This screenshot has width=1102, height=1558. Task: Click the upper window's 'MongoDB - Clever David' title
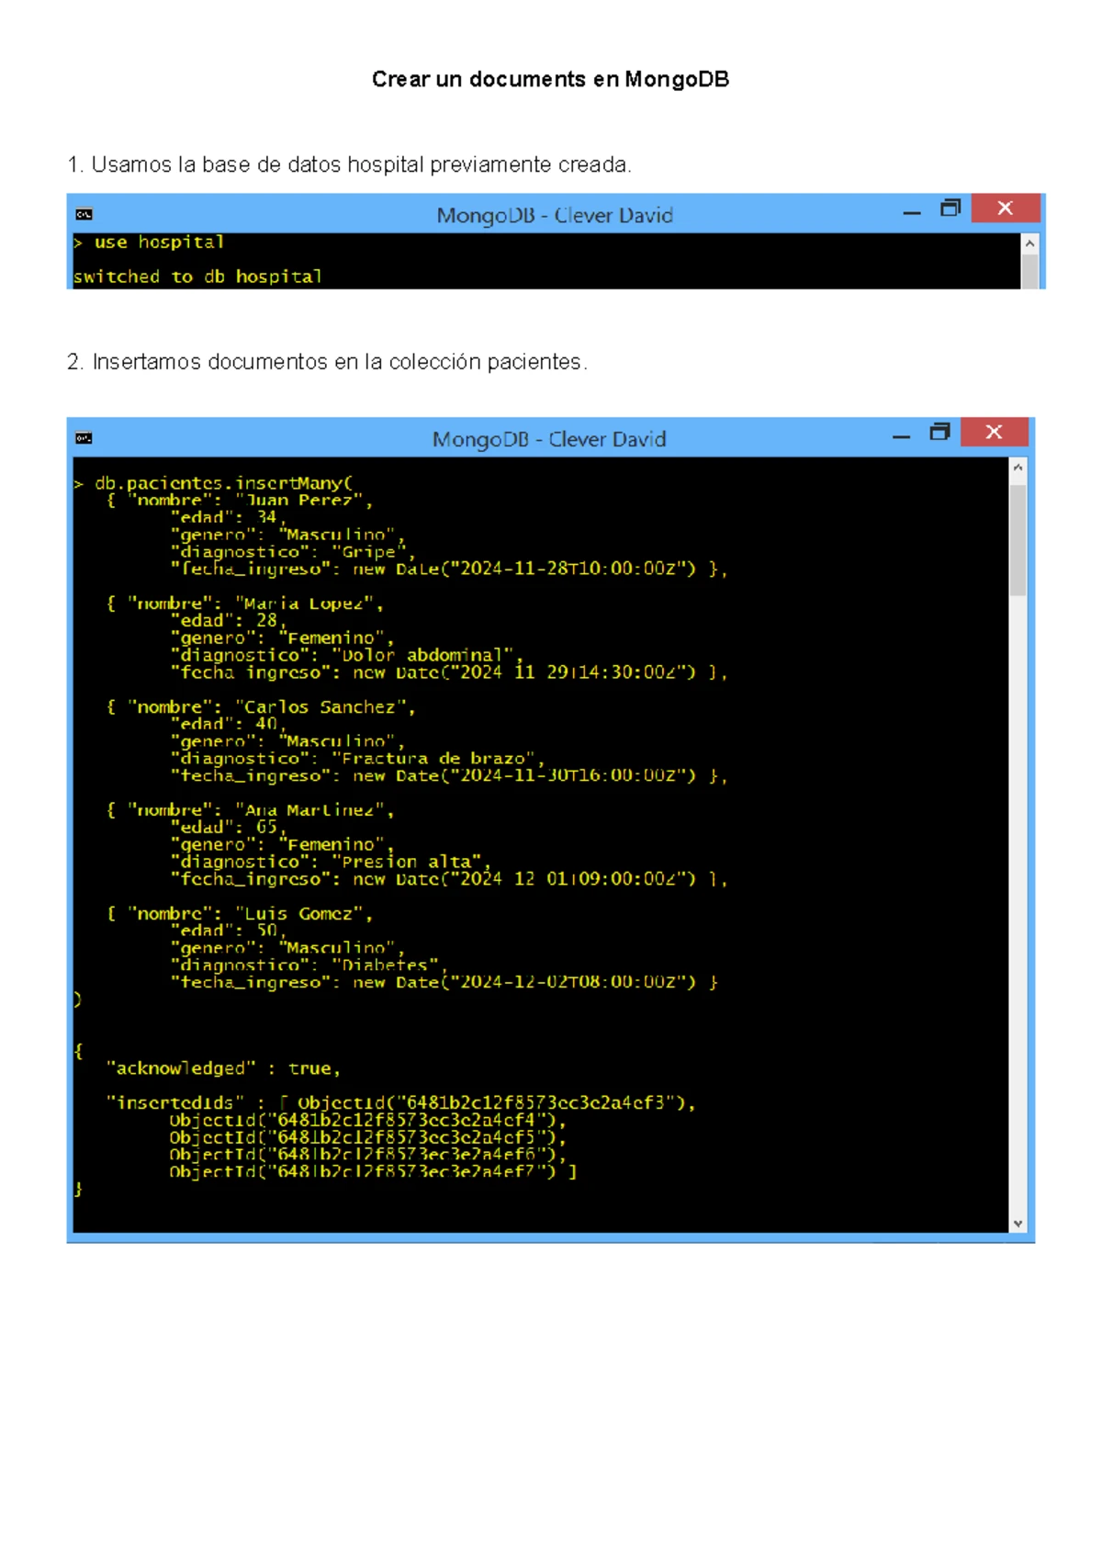tap(555, 215)
